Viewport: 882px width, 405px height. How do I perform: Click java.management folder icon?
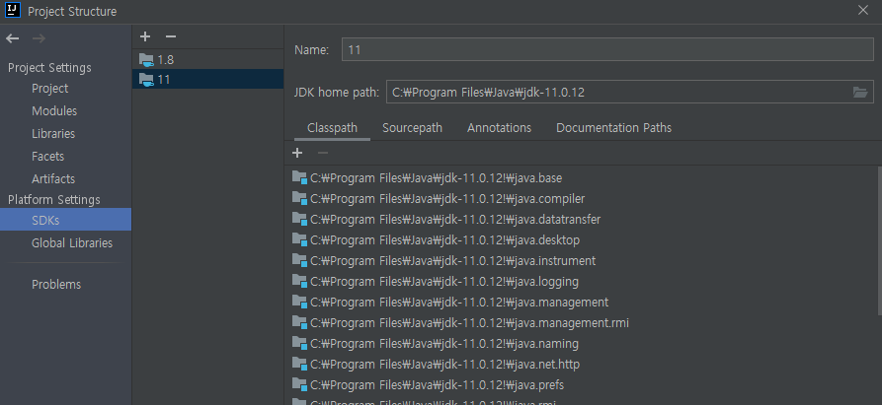point(299,302)
